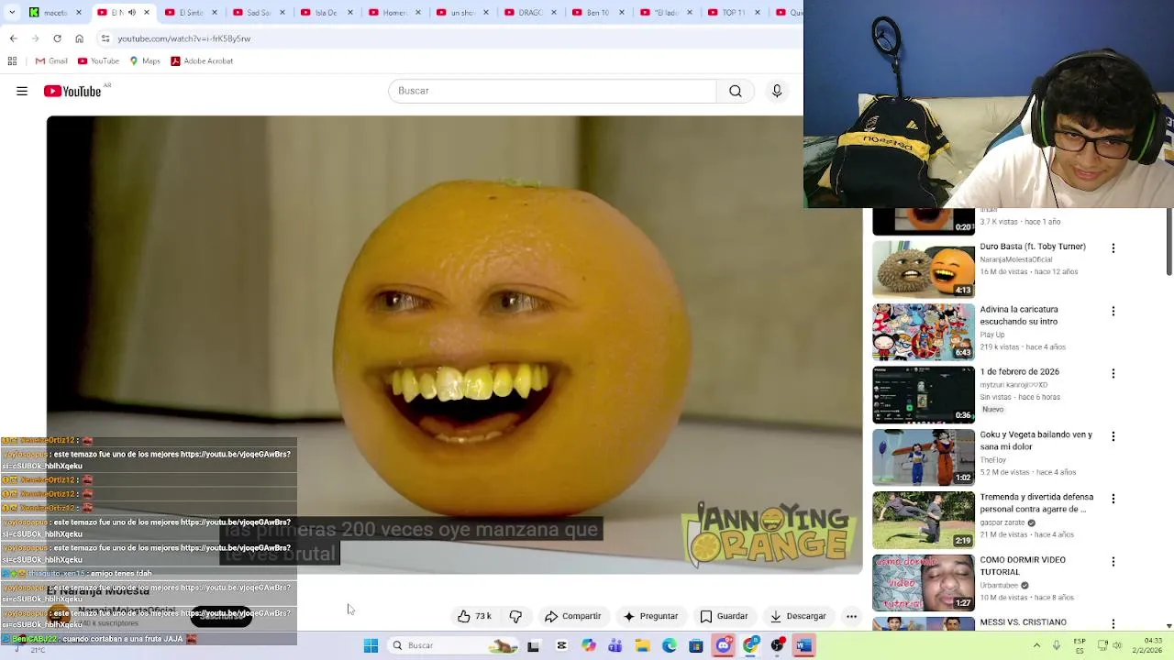Open options for 'Duro Basta' video
The image size is (1174, 660).
click(1113, 248)
